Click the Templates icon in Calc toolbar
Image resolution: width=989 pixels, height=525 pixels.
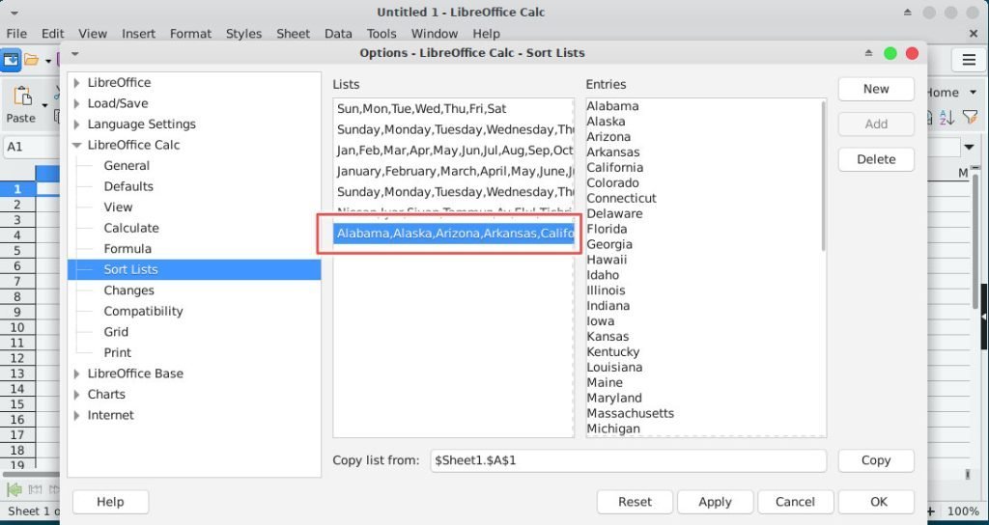tap(11, 60)
